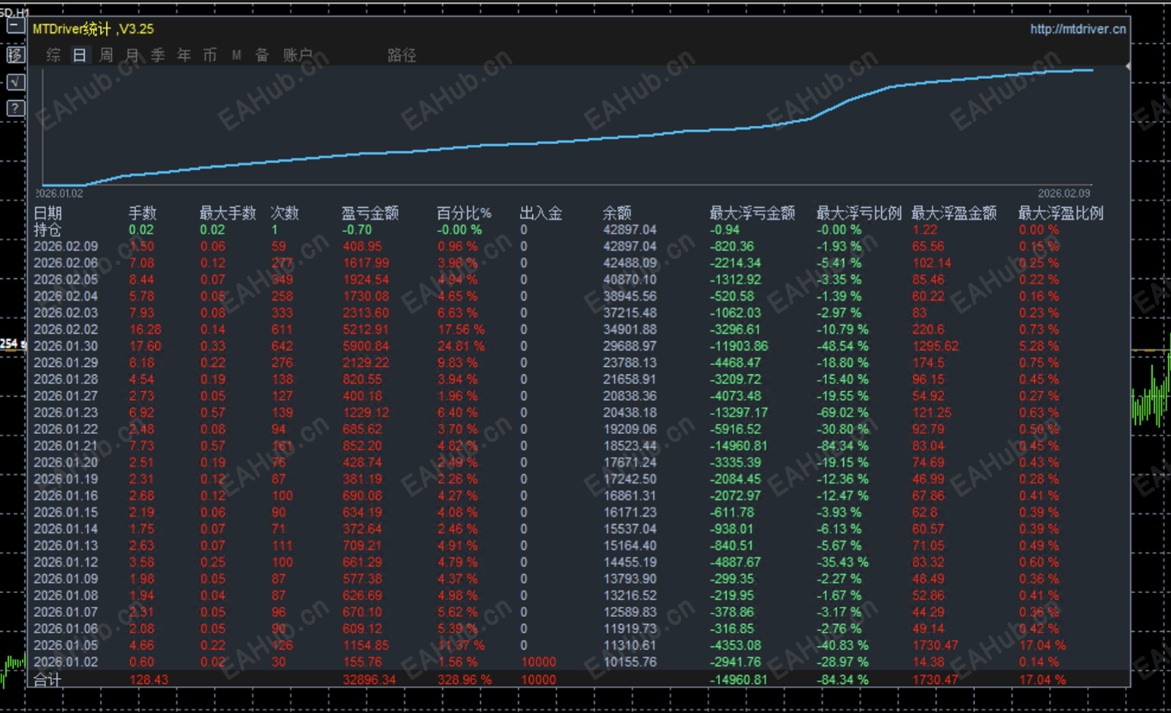The height and width of the screenshot is (713, 1171).
Task: Switch to the 综 (summary) tab
Action: pyautogui.click(x=53, y=55)
